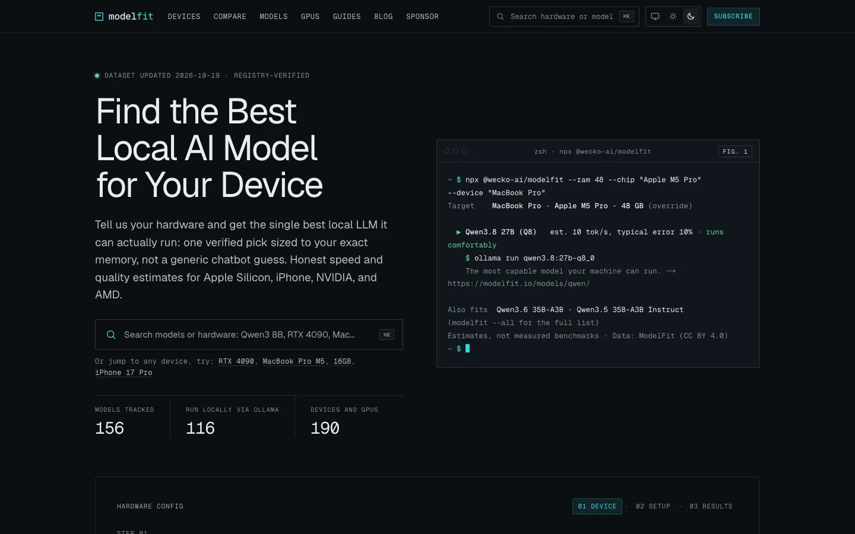Click the 'Models Tracked' 156 stat
The height and width of the screenshot is (534, 855).
pos(124,422)
